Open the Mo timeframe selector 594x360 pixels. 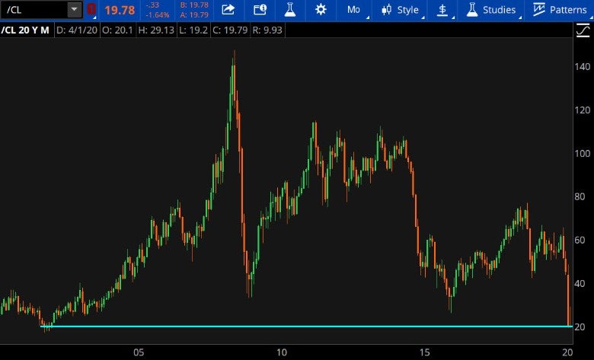[x=355, y=10]
